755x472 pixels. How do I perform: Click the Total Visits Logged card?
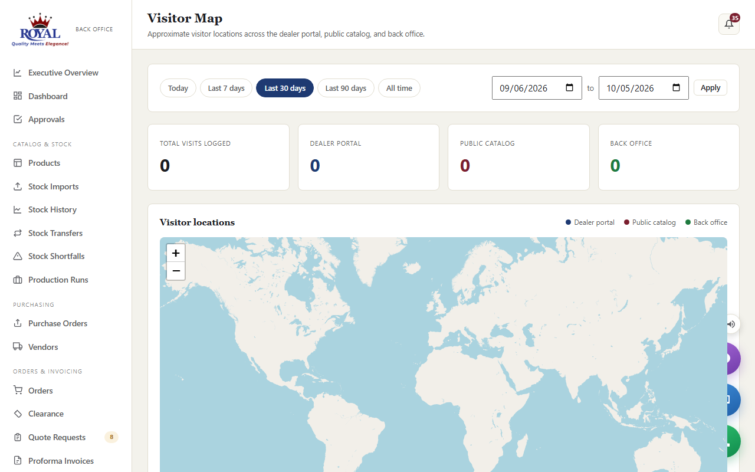(218, 157)
